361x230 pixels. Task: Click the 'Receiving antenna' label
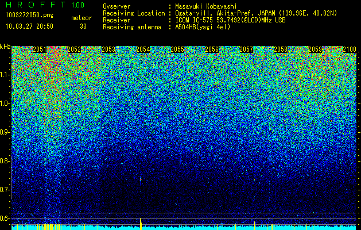pyautogui.click(x=132, y=27)
